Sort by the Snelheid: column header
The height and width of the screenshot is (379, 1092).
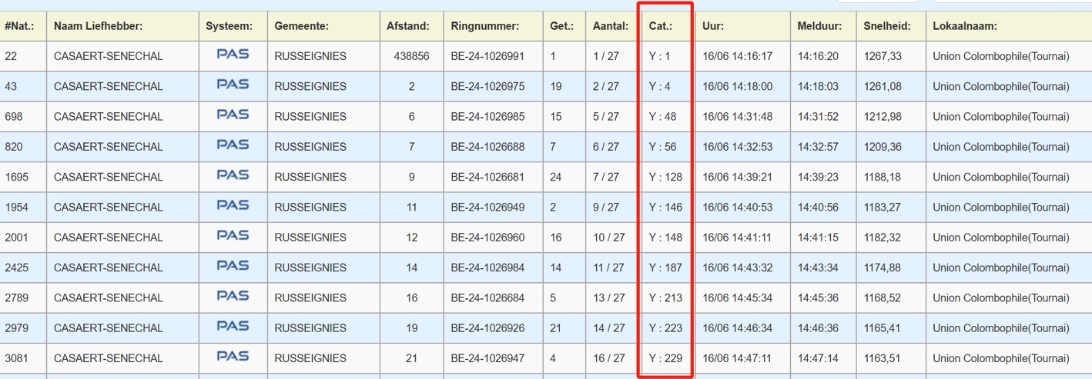[887, 26]
